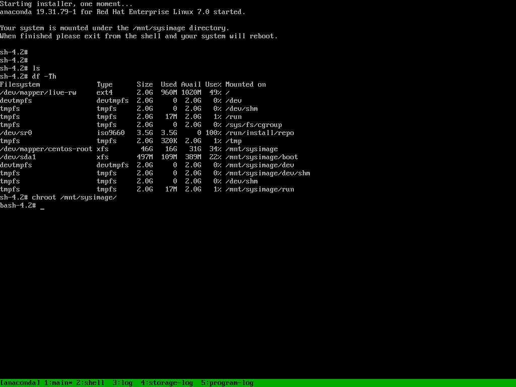Click the /mnt/sysimage/run mount point

(260, 189)
